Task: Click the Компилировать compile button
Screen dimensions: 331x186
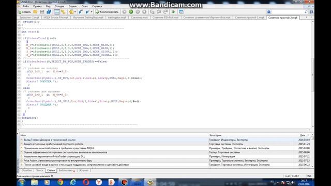Action: [107, 12]
